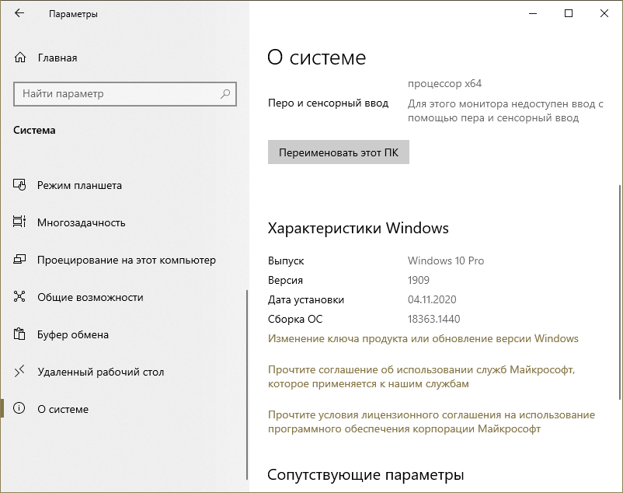Click the back arrow icon
623x493 pixels.
[19, 14]
